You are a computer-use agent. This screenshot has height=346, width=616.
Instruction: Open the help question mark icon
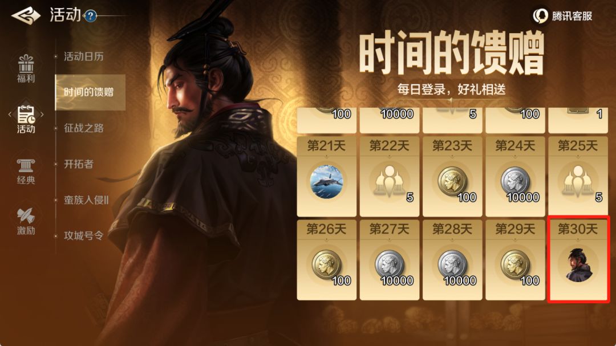coord(90,16)
